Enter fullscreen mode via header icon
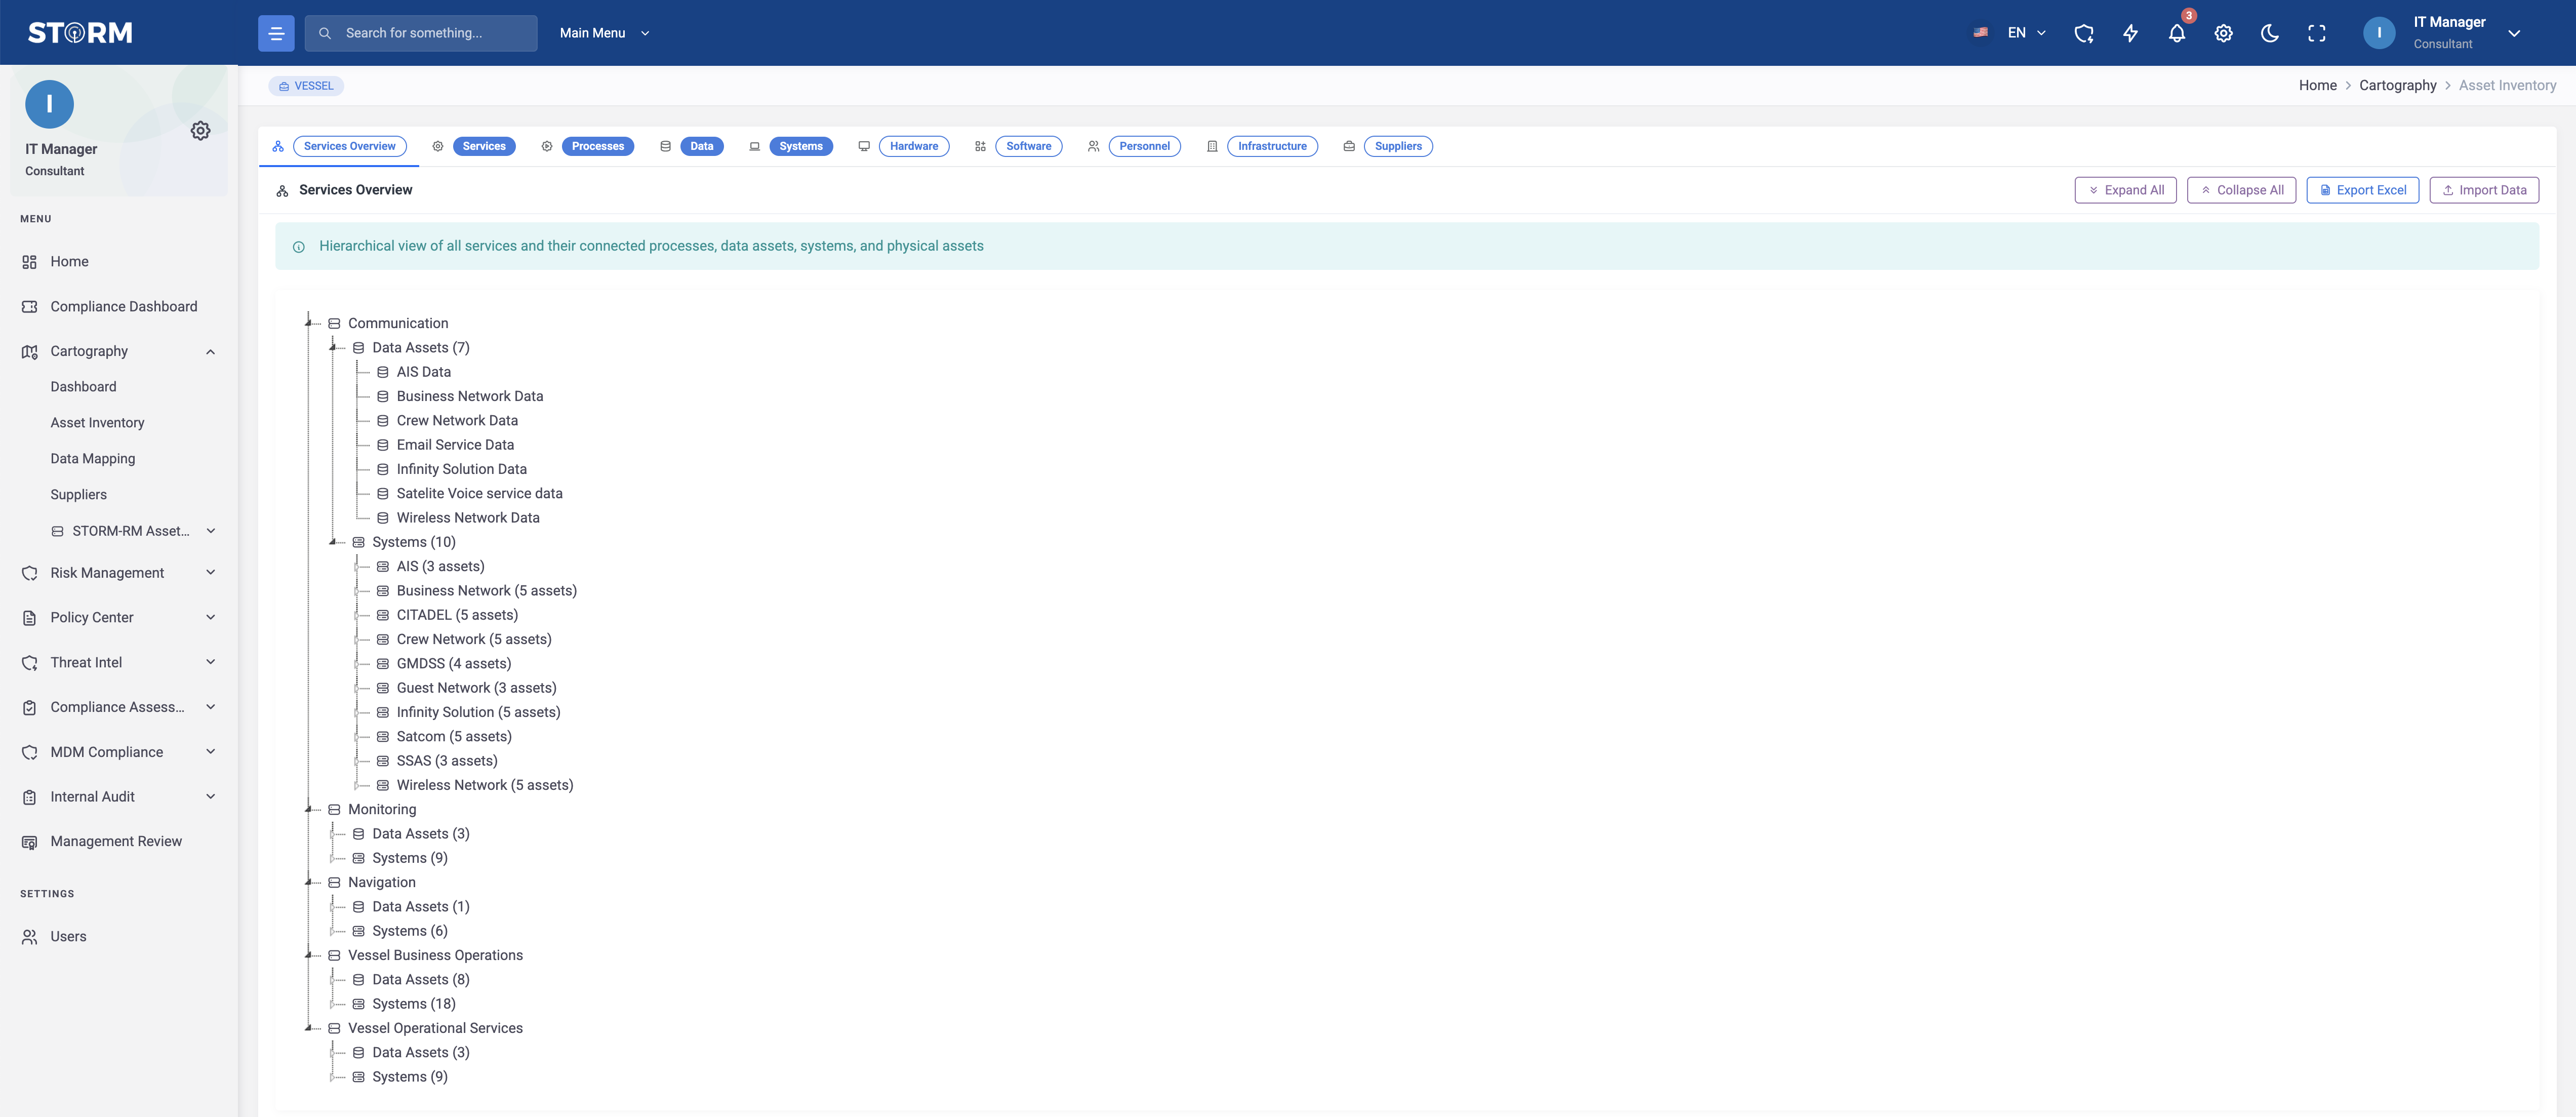 point(2317,33)
